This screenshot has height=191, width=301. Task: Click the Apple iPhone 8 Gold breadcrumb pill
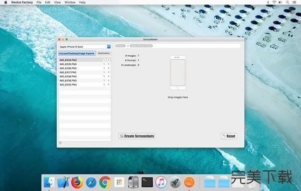click(x=141, y=46)
